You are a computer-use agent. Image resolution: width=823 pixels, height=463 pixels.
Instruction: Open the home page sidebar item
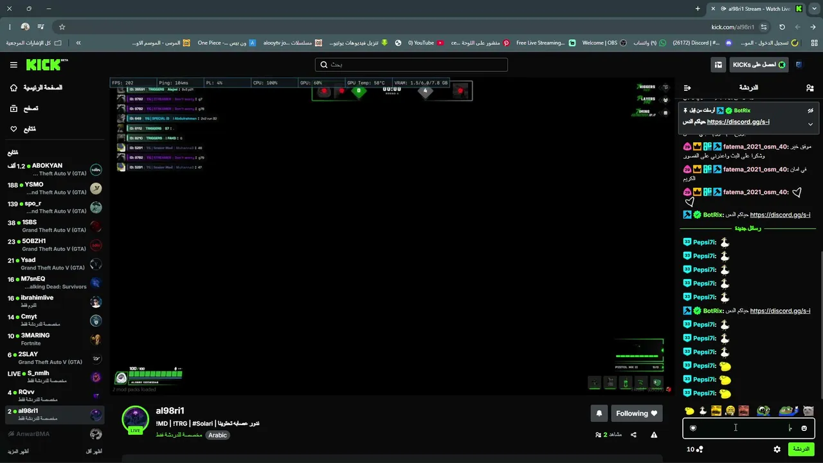(37, 87)
